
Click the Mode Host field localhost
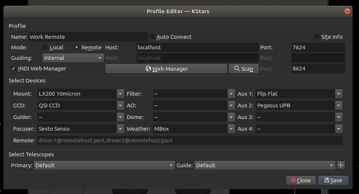point(198,47)
